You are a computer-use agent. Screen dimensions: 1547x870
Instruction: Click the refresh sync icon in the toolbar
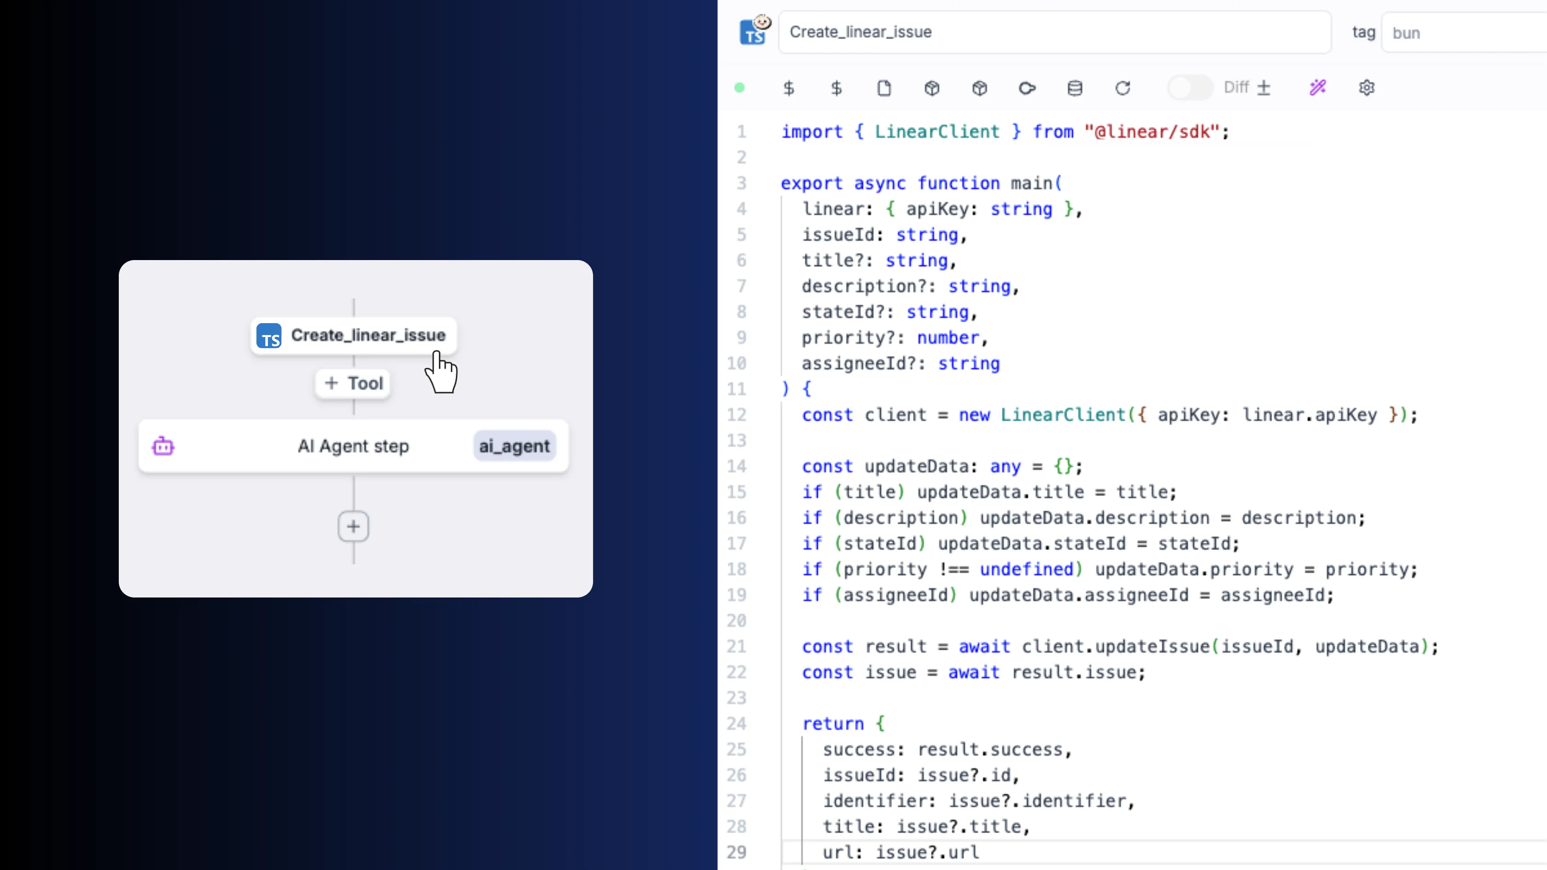1122,87
